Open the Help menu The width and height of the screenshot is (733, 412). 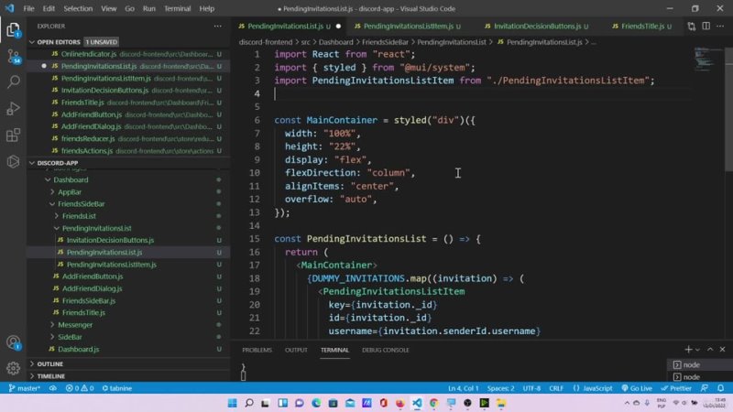(x=207, y=8)
